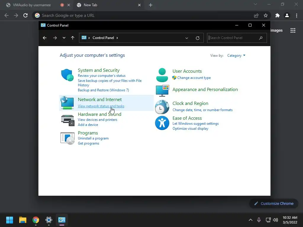303x227 pixels.
Task: Open the volume speaker tray icon
Action: [x=275, y=220]
